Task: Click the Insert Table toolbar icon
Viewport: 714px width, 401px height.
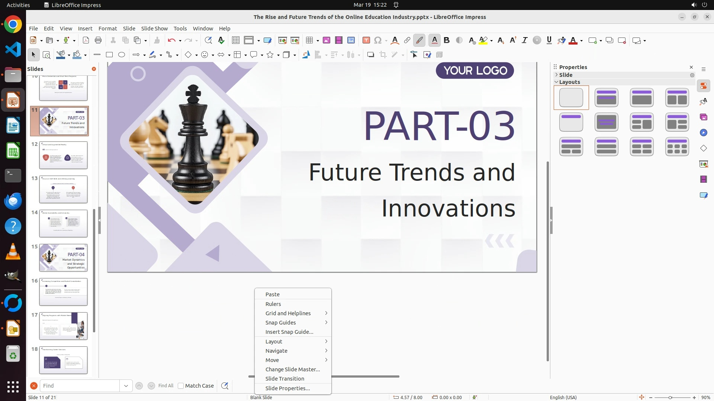Action: coord(309,40)
